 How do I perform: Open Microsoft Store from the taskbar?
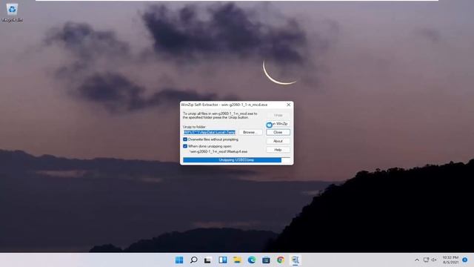(266, 260)
